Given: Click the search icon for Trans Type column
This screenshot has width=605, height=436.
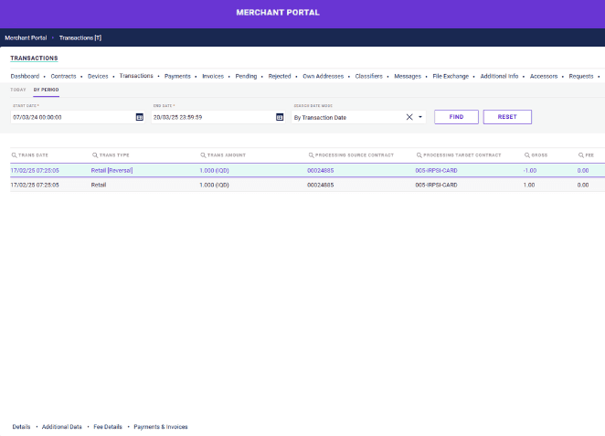Looking at the screenshot, I should tap(95, 155).
